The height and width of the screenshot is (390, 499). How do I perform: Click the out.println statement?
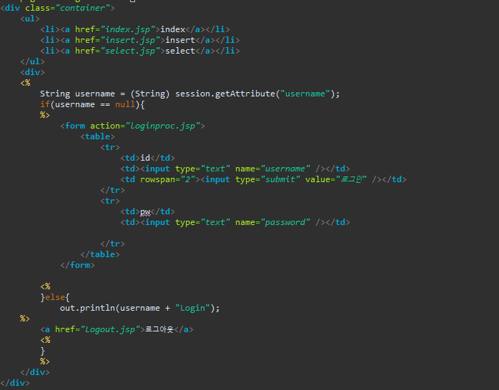pyautogui.click(x=139, y=308)
